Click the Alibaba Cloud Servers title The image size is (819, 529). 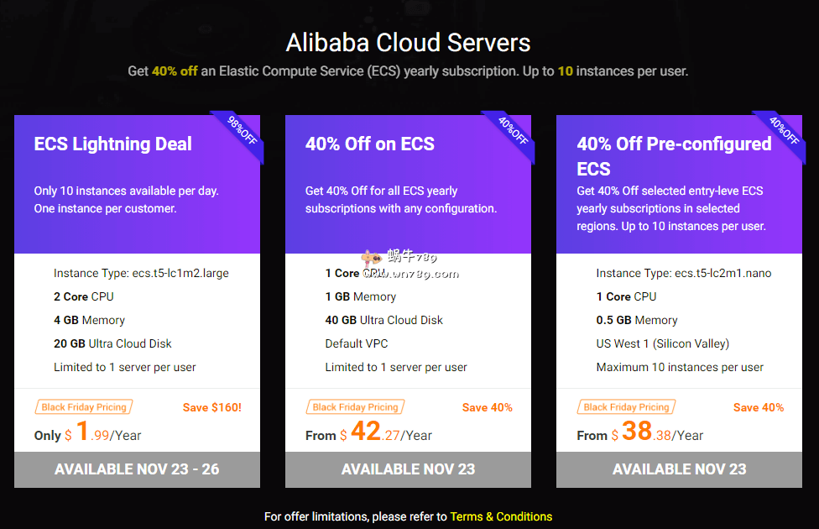click(x=409, y=42)
